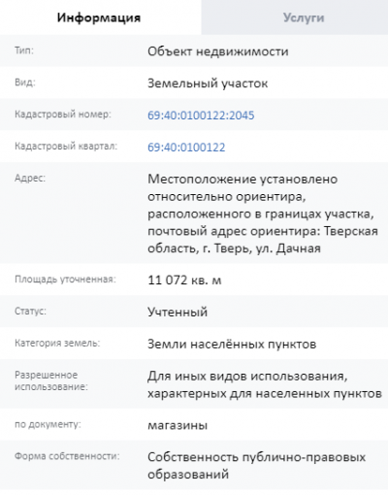
Task: Click the Собственность публично-правовых образований value
Action: (x=256, y=466)
